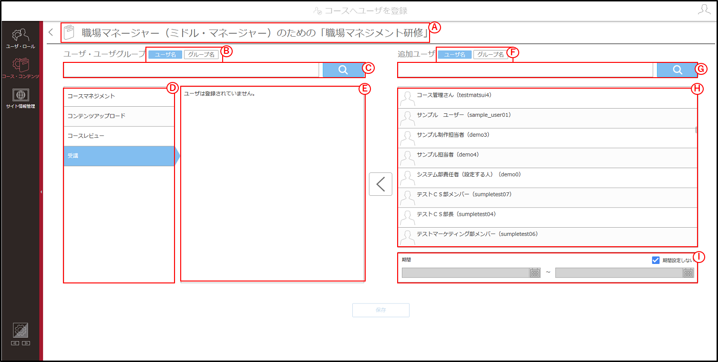Click the left search magnifier button
The image size is (718, 362).
coord(343,70)
